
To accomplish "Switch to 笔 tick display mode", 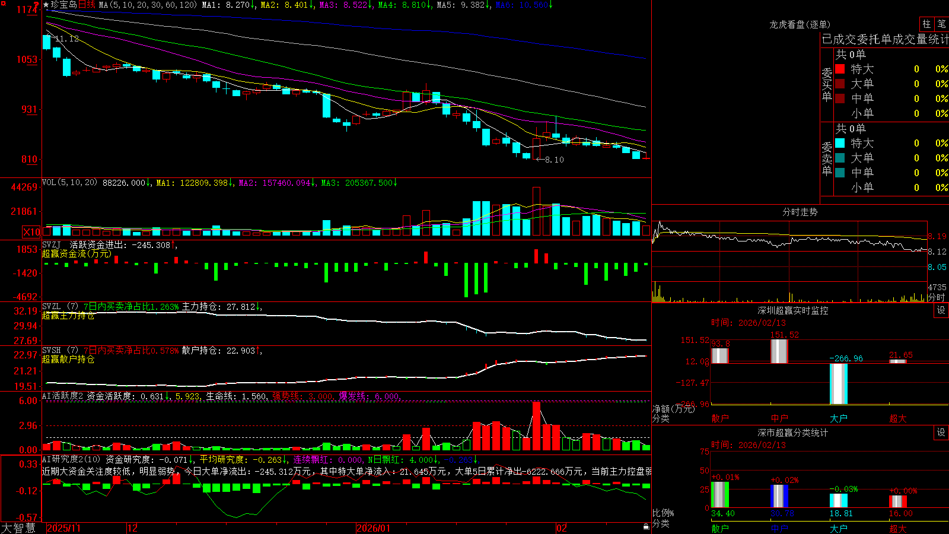I will [x=941, y=24].
